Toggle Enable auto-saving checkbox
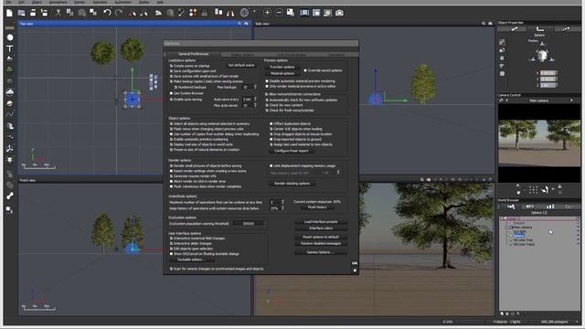585x329 pixels. (x=171, y=100)
